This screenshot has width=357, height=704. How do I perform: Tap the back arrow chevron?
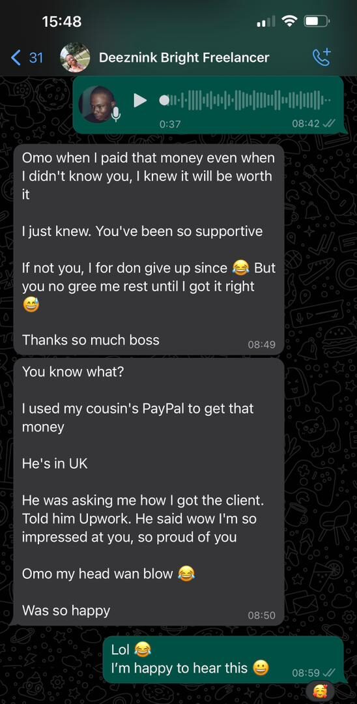16,57
